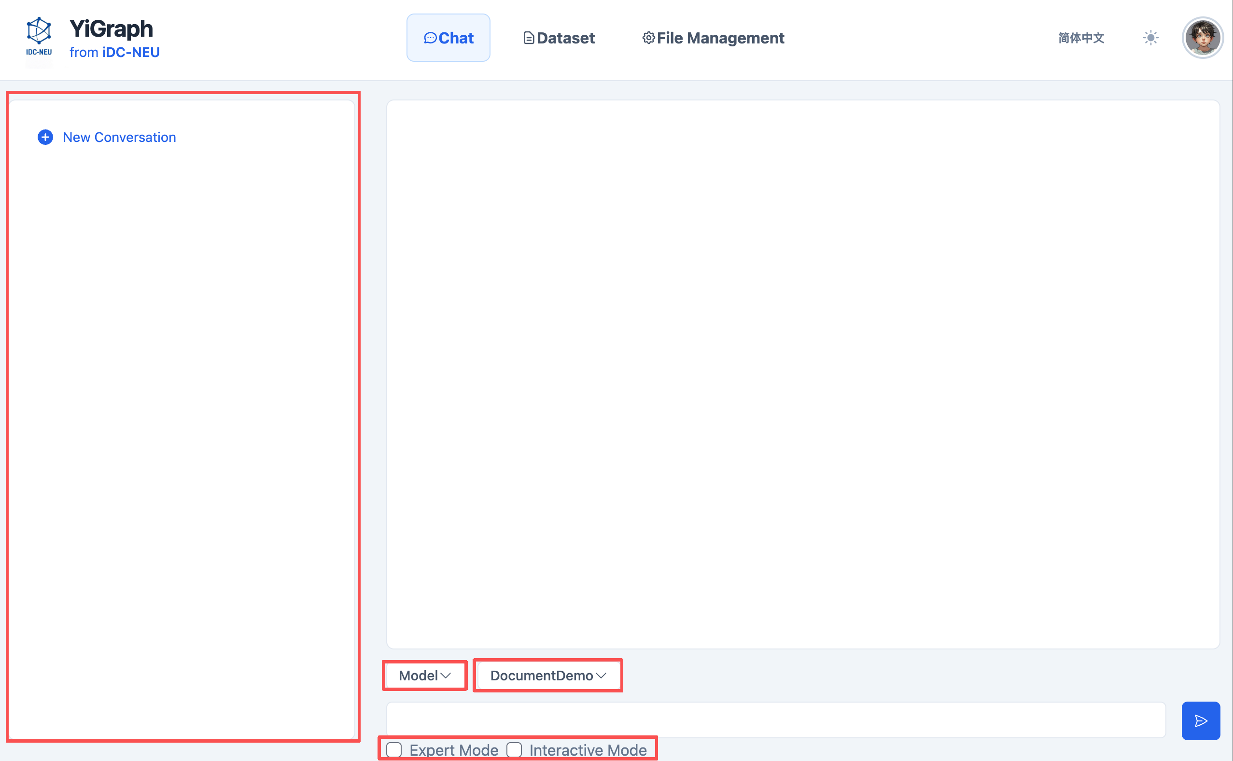Open the DocumentDemo dropdown
Viewport: 1233px width, 761px height.
click(547, 676)
